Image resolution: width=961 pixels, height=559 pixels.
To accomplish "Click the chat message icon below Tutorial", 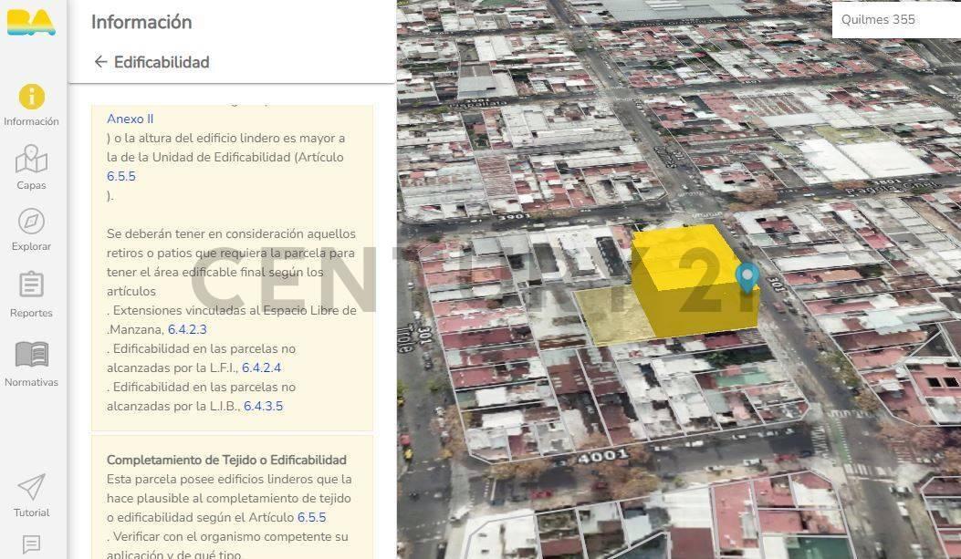I will (x=31, y=544).
